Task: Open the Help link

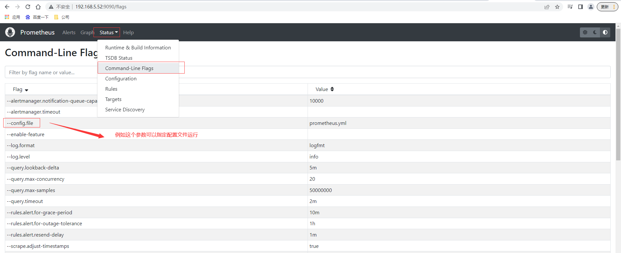Action: click(x=128, y=32)
